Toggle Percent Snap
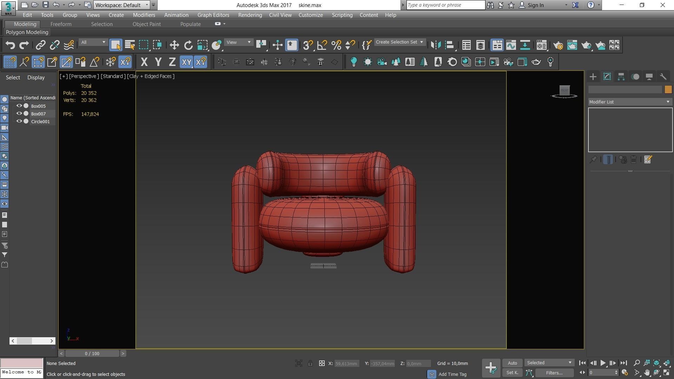This screenshot has width=674, height=379. click(x=336, y=45)
